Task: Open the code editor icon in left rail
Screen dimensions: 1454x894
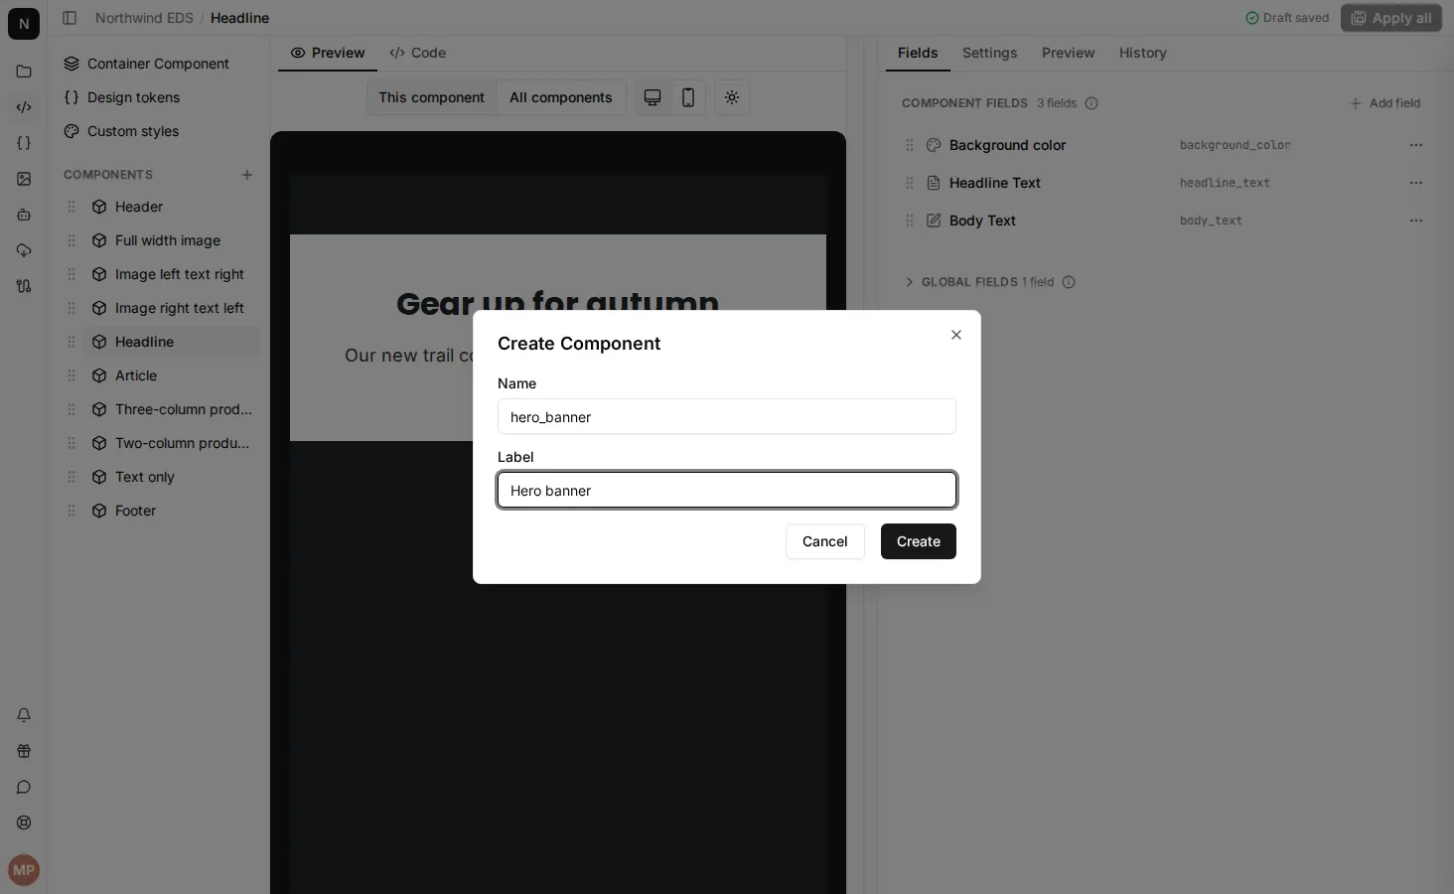Action: click(24, 107)
